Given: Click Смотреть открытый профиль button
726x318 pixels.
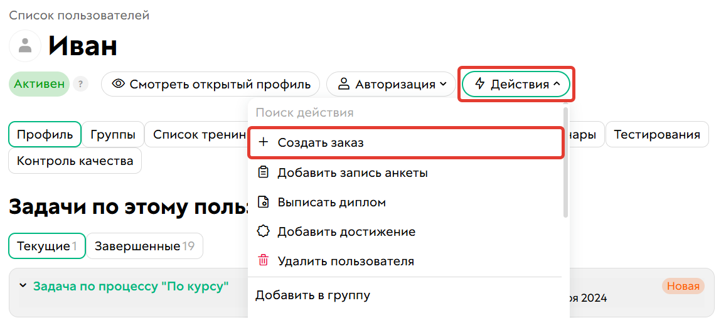Looking at the screenshot, I should pyautogui.click(x=211, y=84).
